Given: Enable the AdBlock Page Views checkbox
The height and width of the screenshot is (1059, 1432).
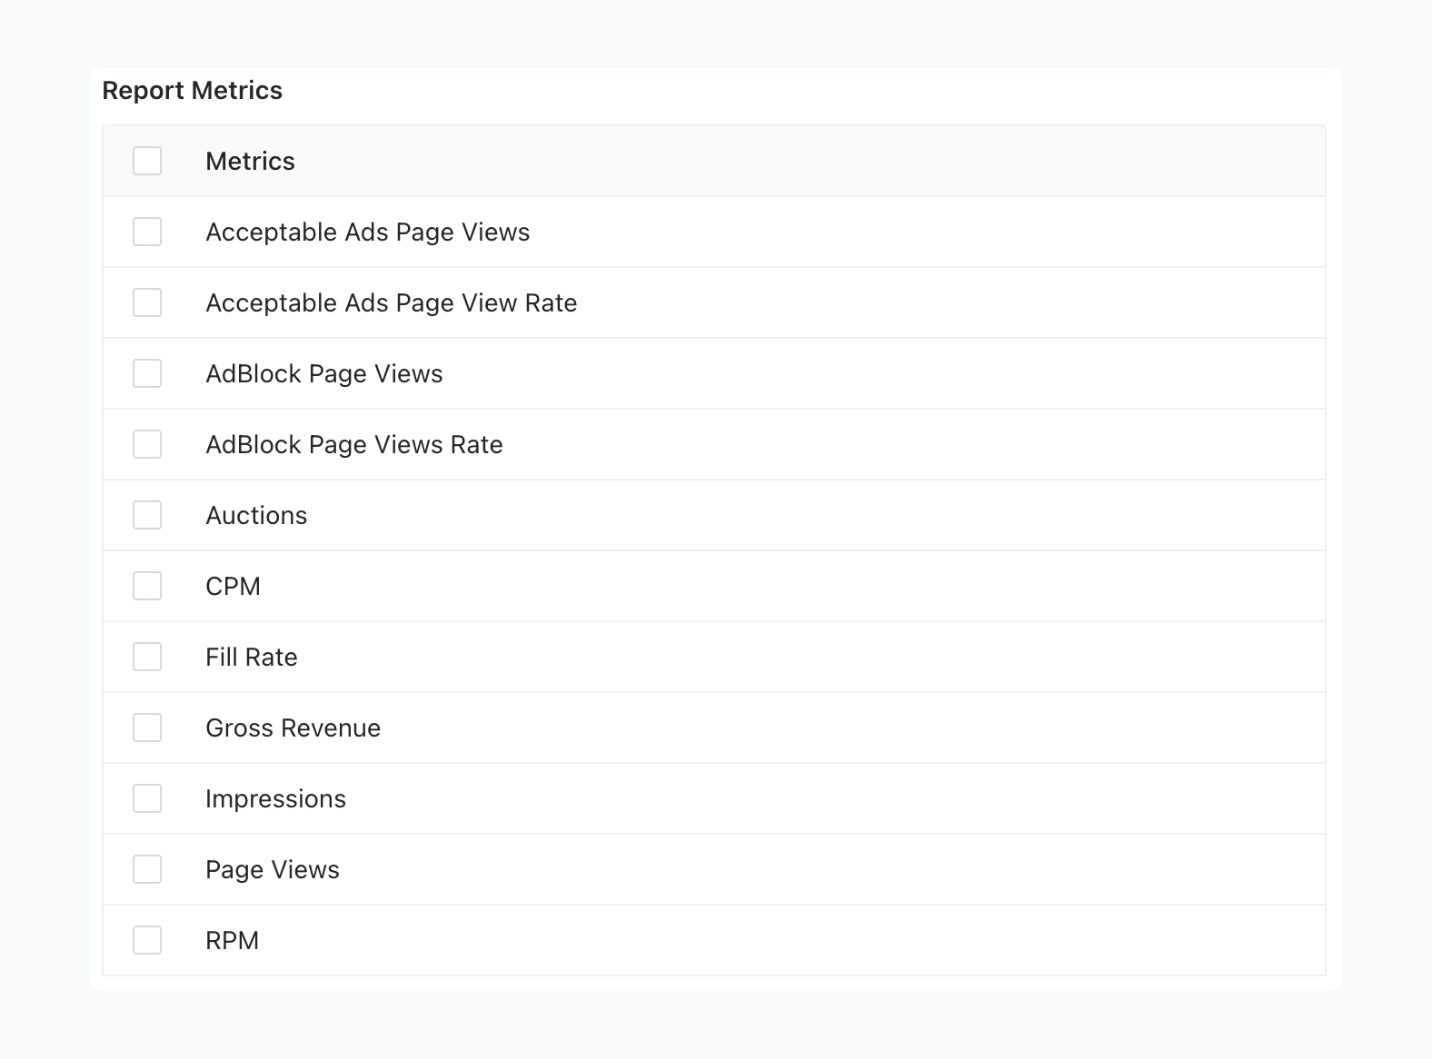Looking at the screenshot, I should coord(146,373).
